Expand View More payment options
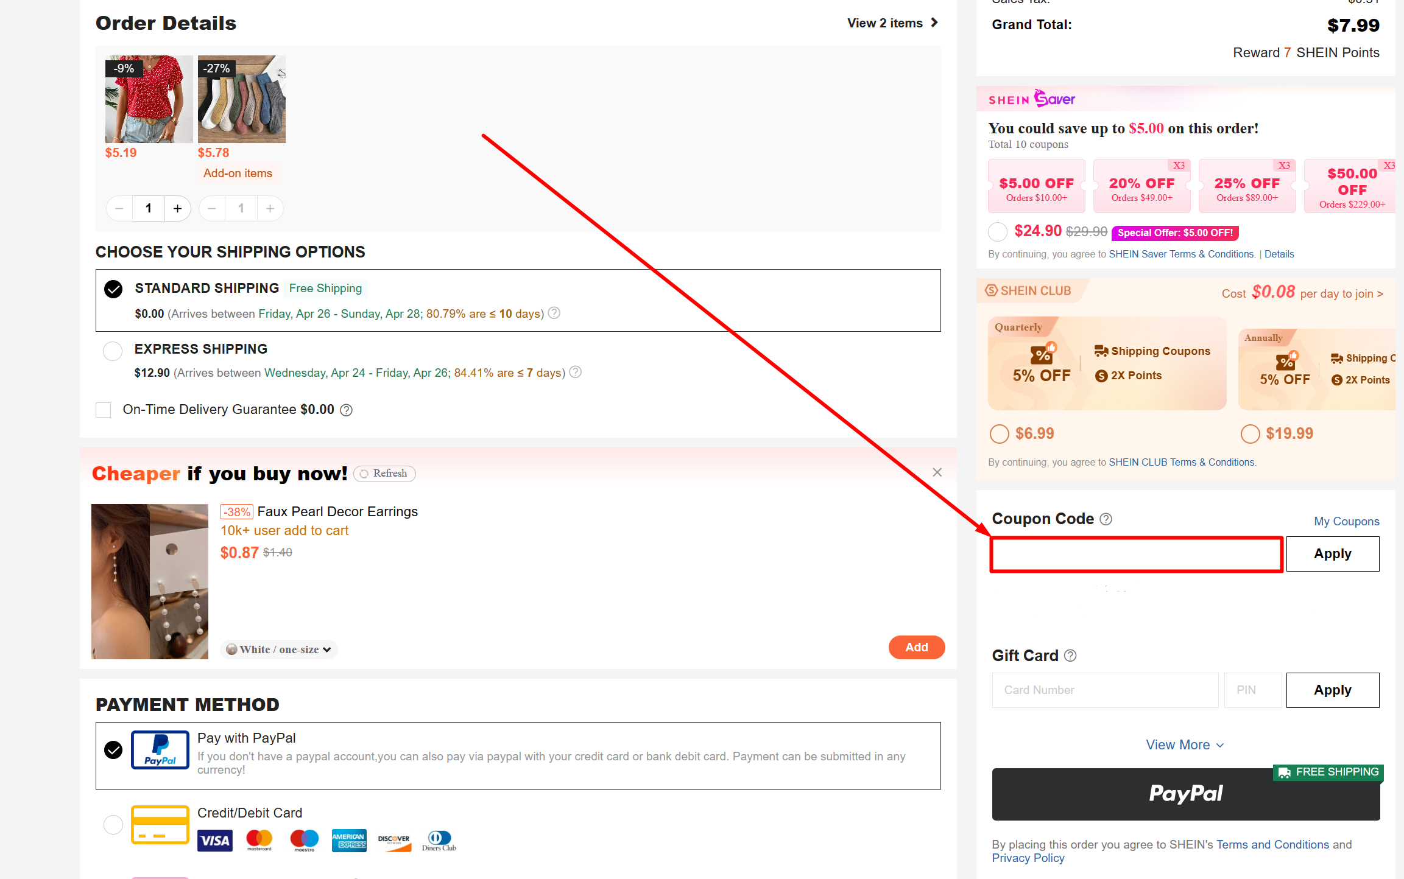1404x879 pixels. pos(1184,744)
